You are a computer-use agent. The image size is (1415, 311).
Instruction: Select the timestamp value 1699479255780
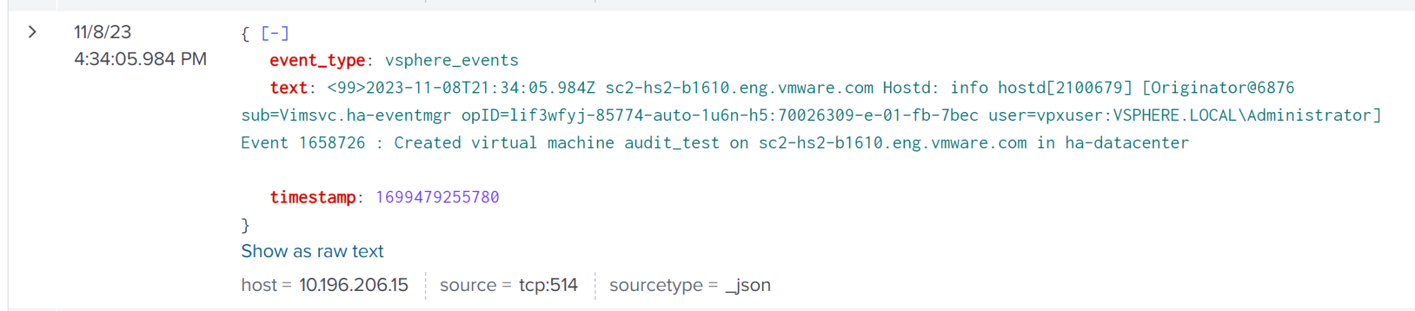(437, 197)
